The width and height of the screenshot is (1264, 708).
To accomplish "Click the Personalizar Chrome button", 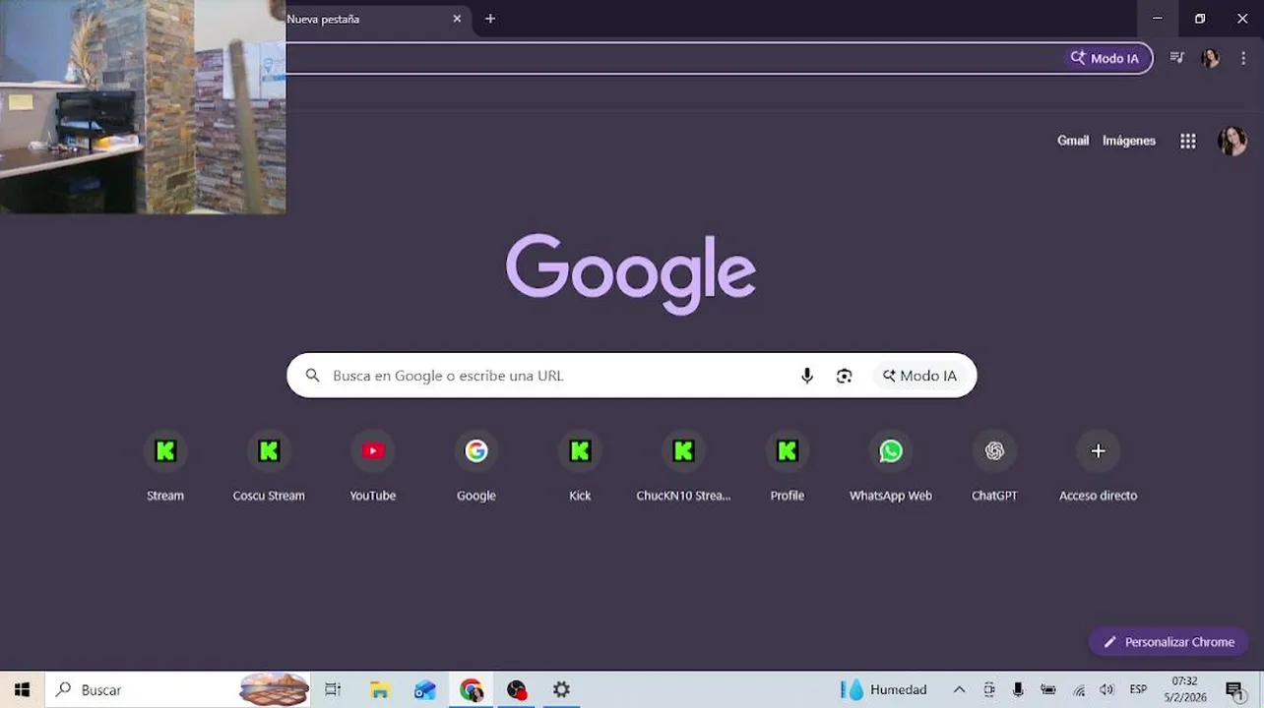I will [1169, 642].
